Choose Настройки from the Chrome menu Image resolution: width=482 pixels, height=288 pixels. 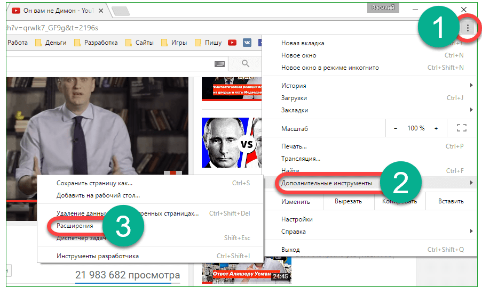pos(297,219)
